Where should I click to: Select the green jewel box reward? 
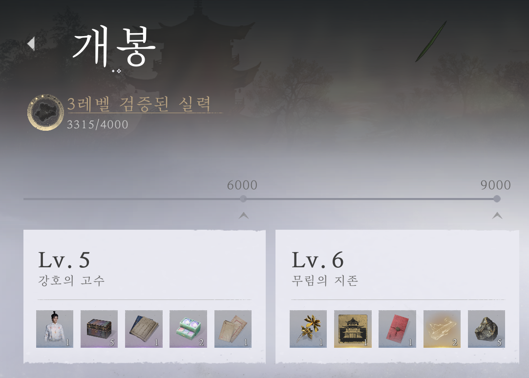[x=188, y=329]
